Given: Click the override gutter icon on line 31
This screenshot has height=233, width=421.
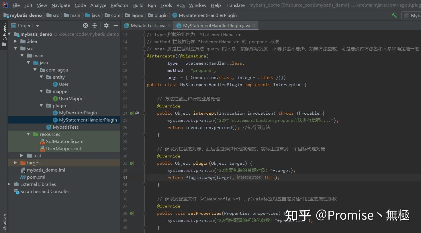Looking at the screenshot, I should (132, 163).
